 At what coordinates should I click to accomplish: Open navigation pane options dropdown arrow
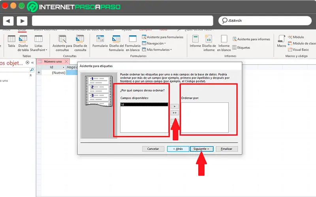click(x=27, y=63)
